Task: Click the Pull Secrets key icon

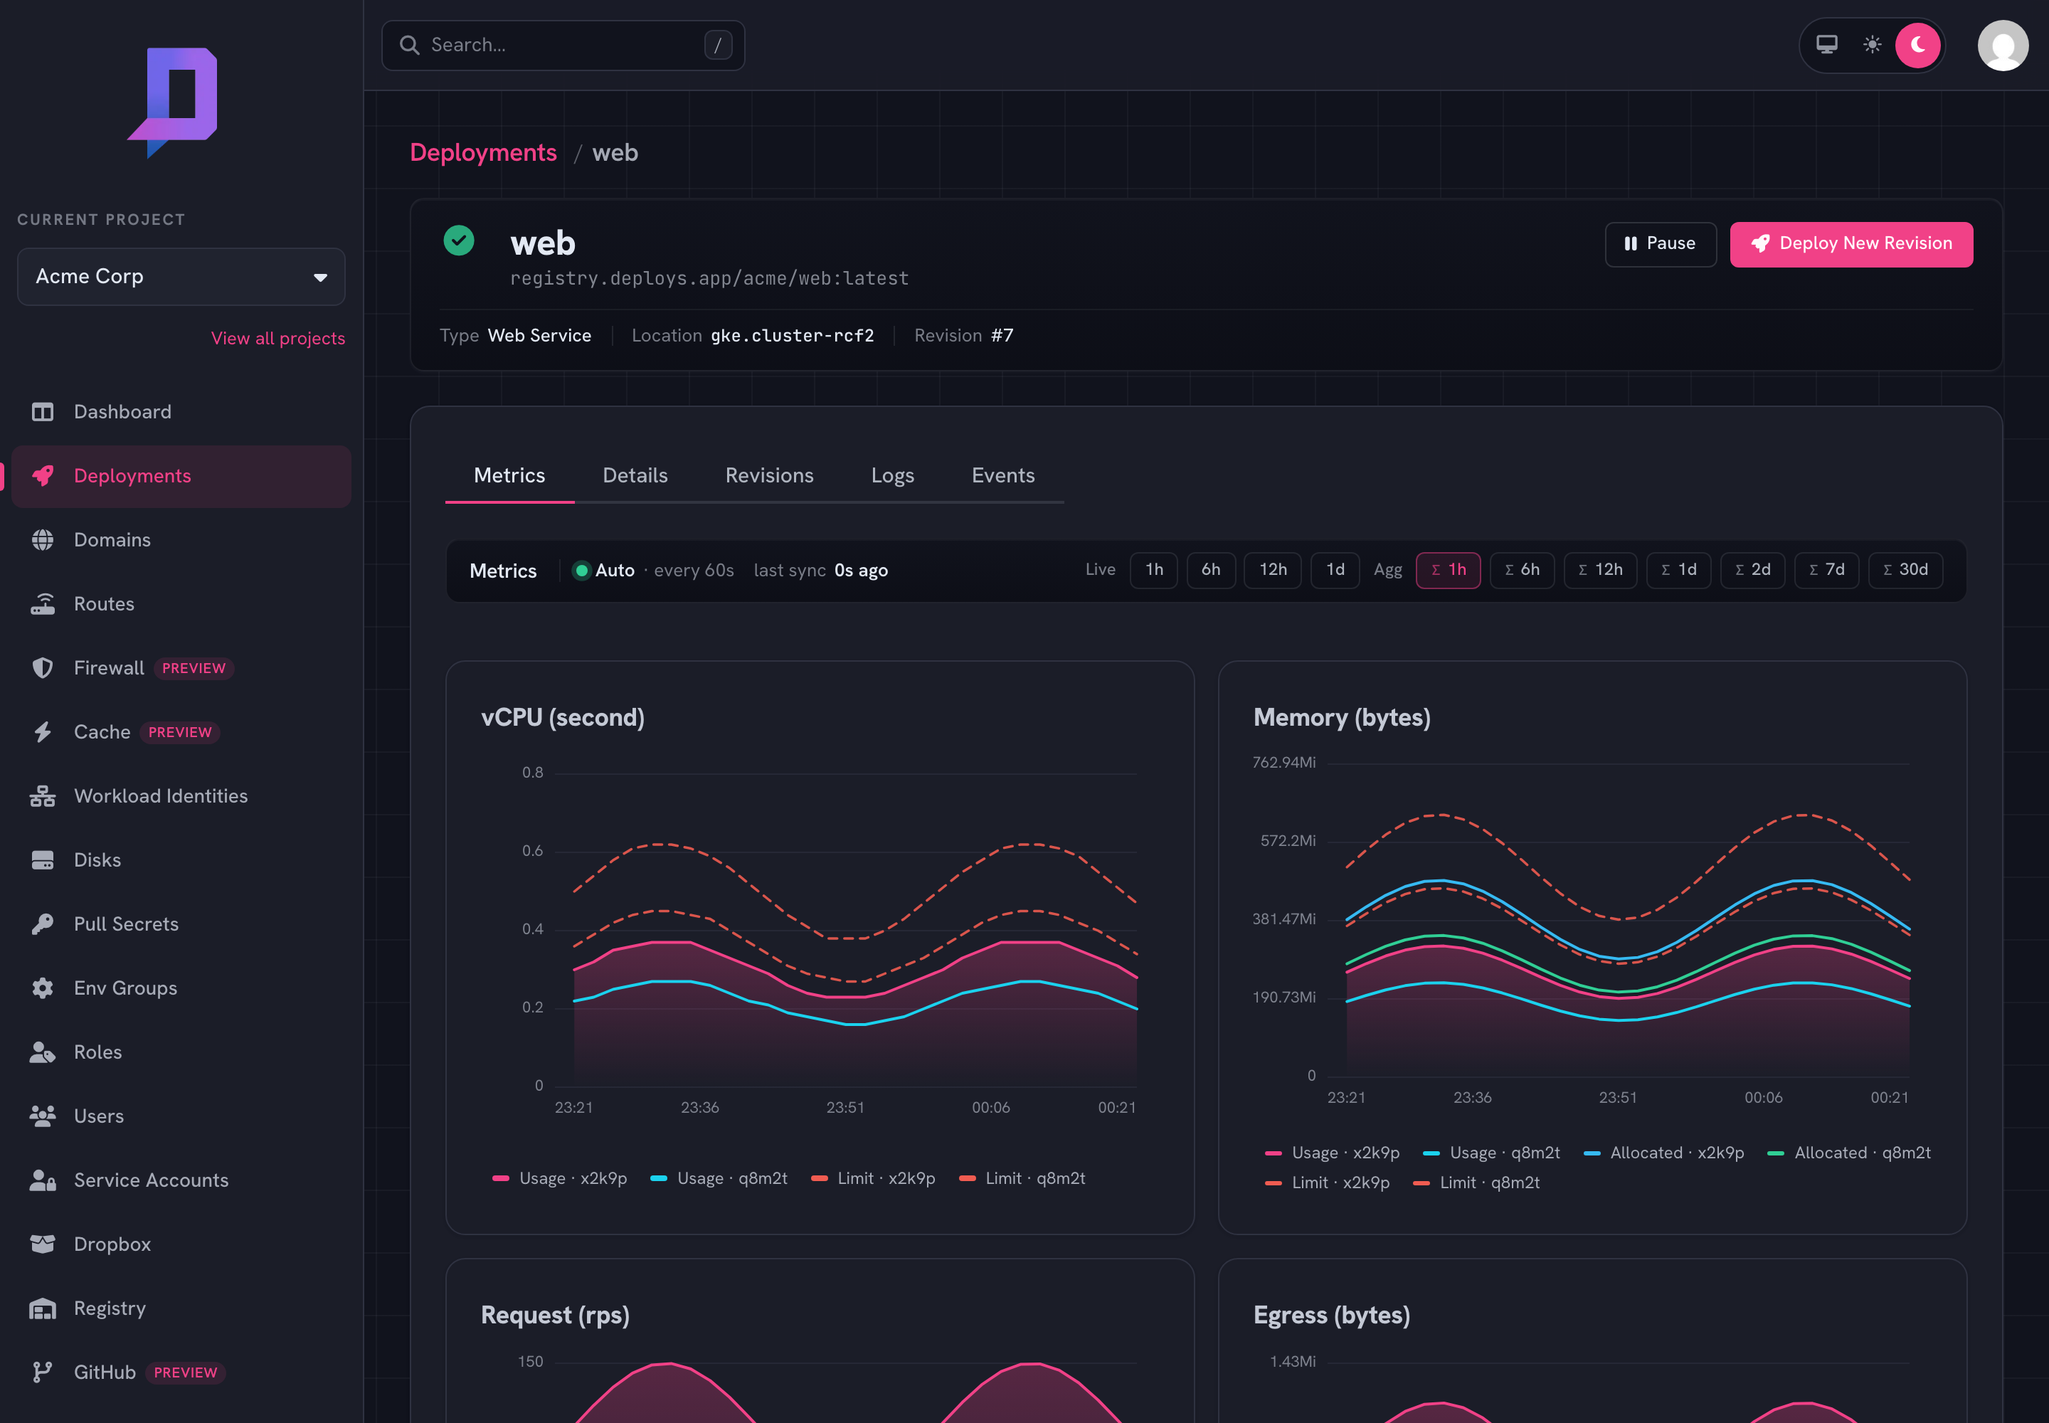Action: pos(42,924)
